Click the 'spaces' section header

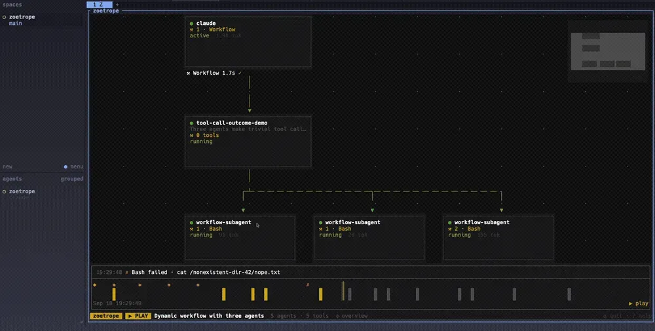(x=12, y=5)
